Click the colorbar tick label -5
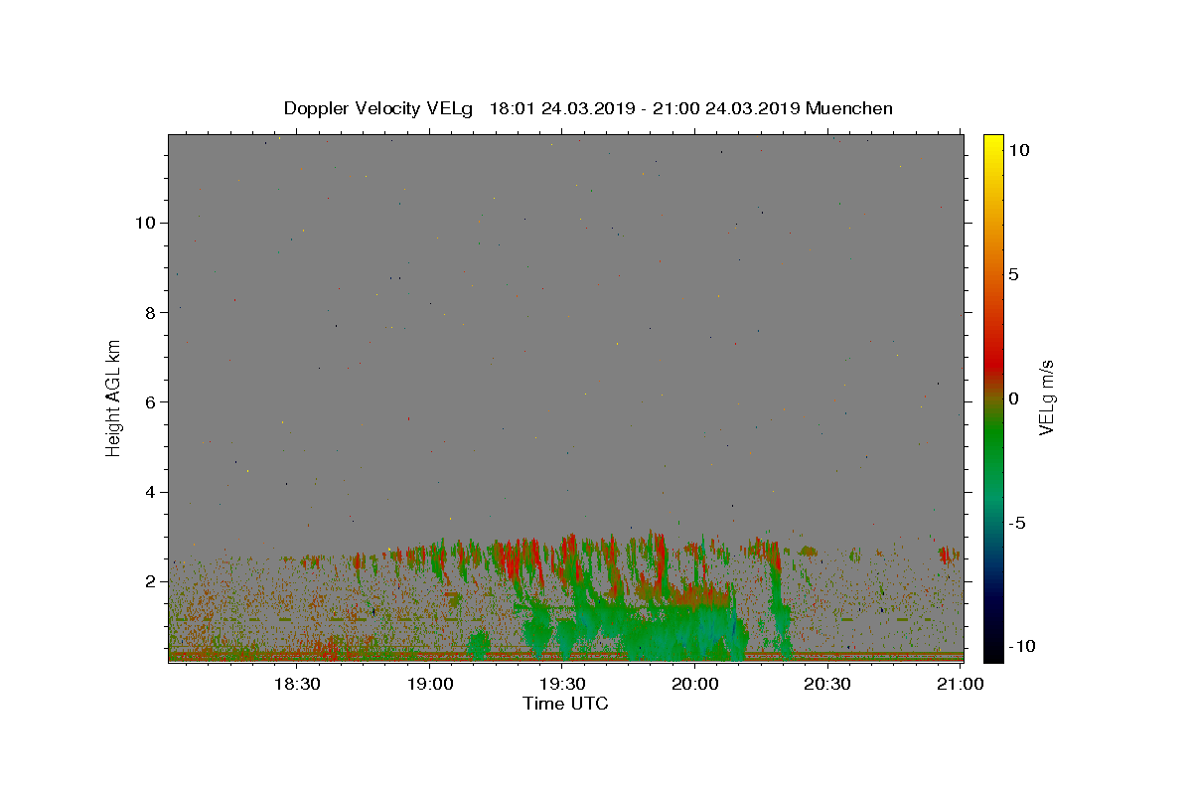 click(1015, 523)
